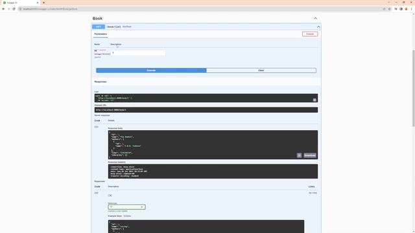The height and width of the screenshot is (233, 415).
Task: Select the Swagger UI browser tab
Action: (21, 3)
